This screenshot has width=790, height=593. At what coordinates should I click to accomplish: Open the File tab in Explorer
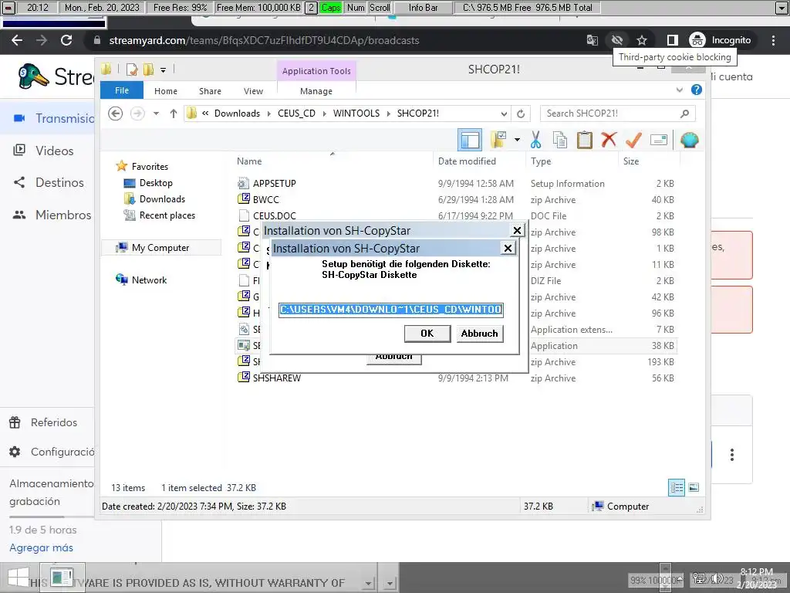pos(122,90)
